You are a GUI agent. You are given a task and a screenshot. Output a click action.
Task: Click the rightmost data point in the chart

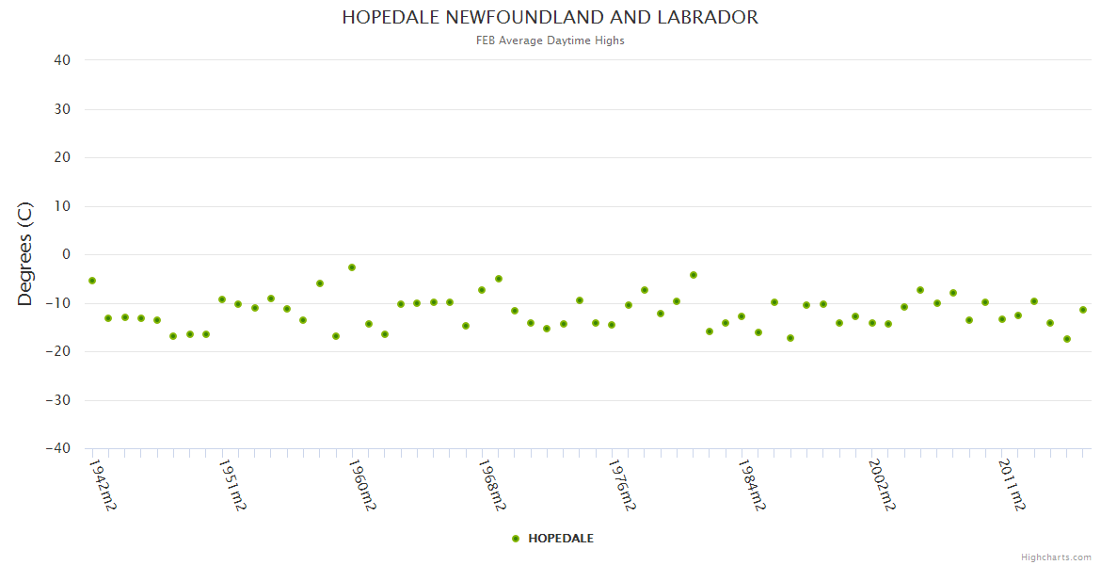click(x=1083, y=310)
